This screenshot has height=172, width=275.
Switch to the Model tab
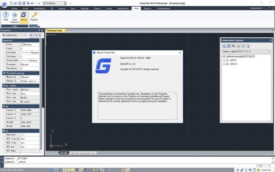coord(64,153)
